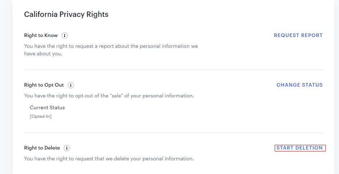Select the Right to Know section title
Image resolution: width=339 pixels, height=174 pixels.
tap(41, 36)
